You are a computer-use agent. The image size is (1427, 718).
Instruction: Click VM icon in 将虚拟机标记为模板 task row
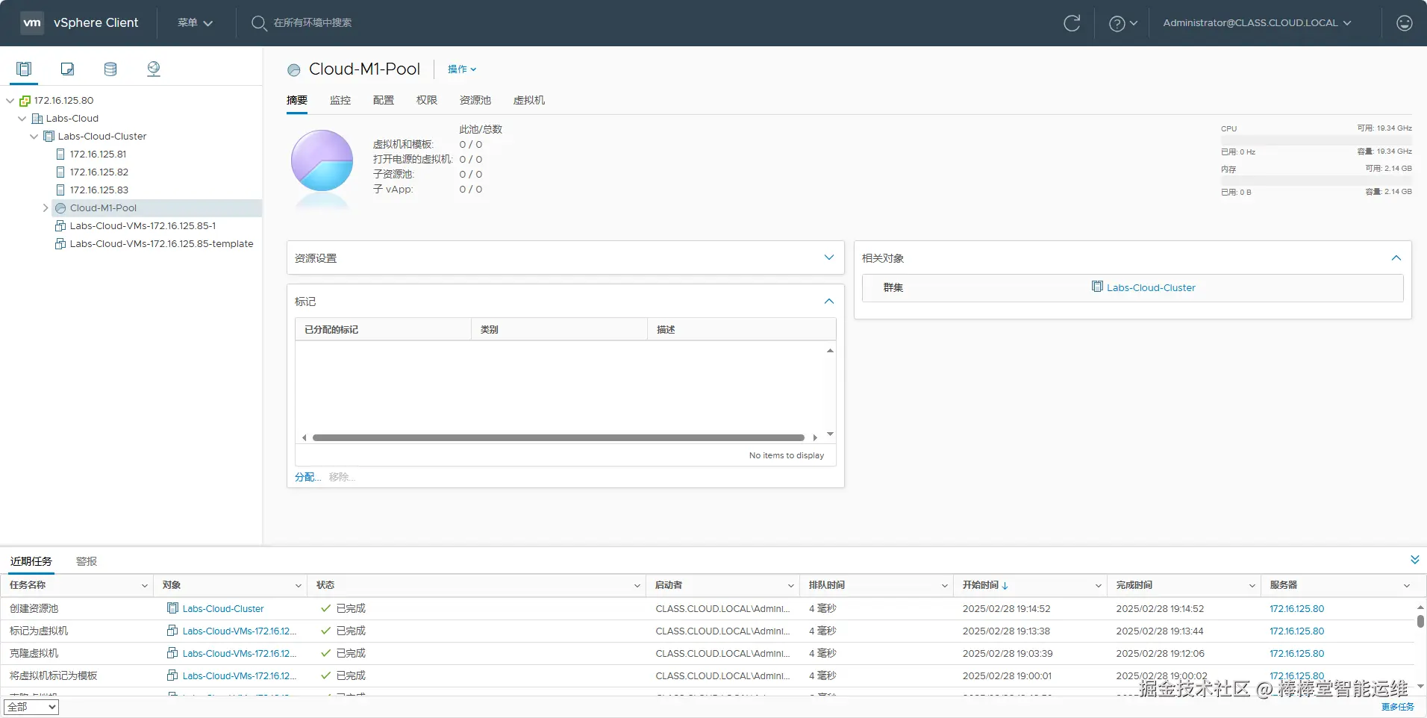(173, 675)
